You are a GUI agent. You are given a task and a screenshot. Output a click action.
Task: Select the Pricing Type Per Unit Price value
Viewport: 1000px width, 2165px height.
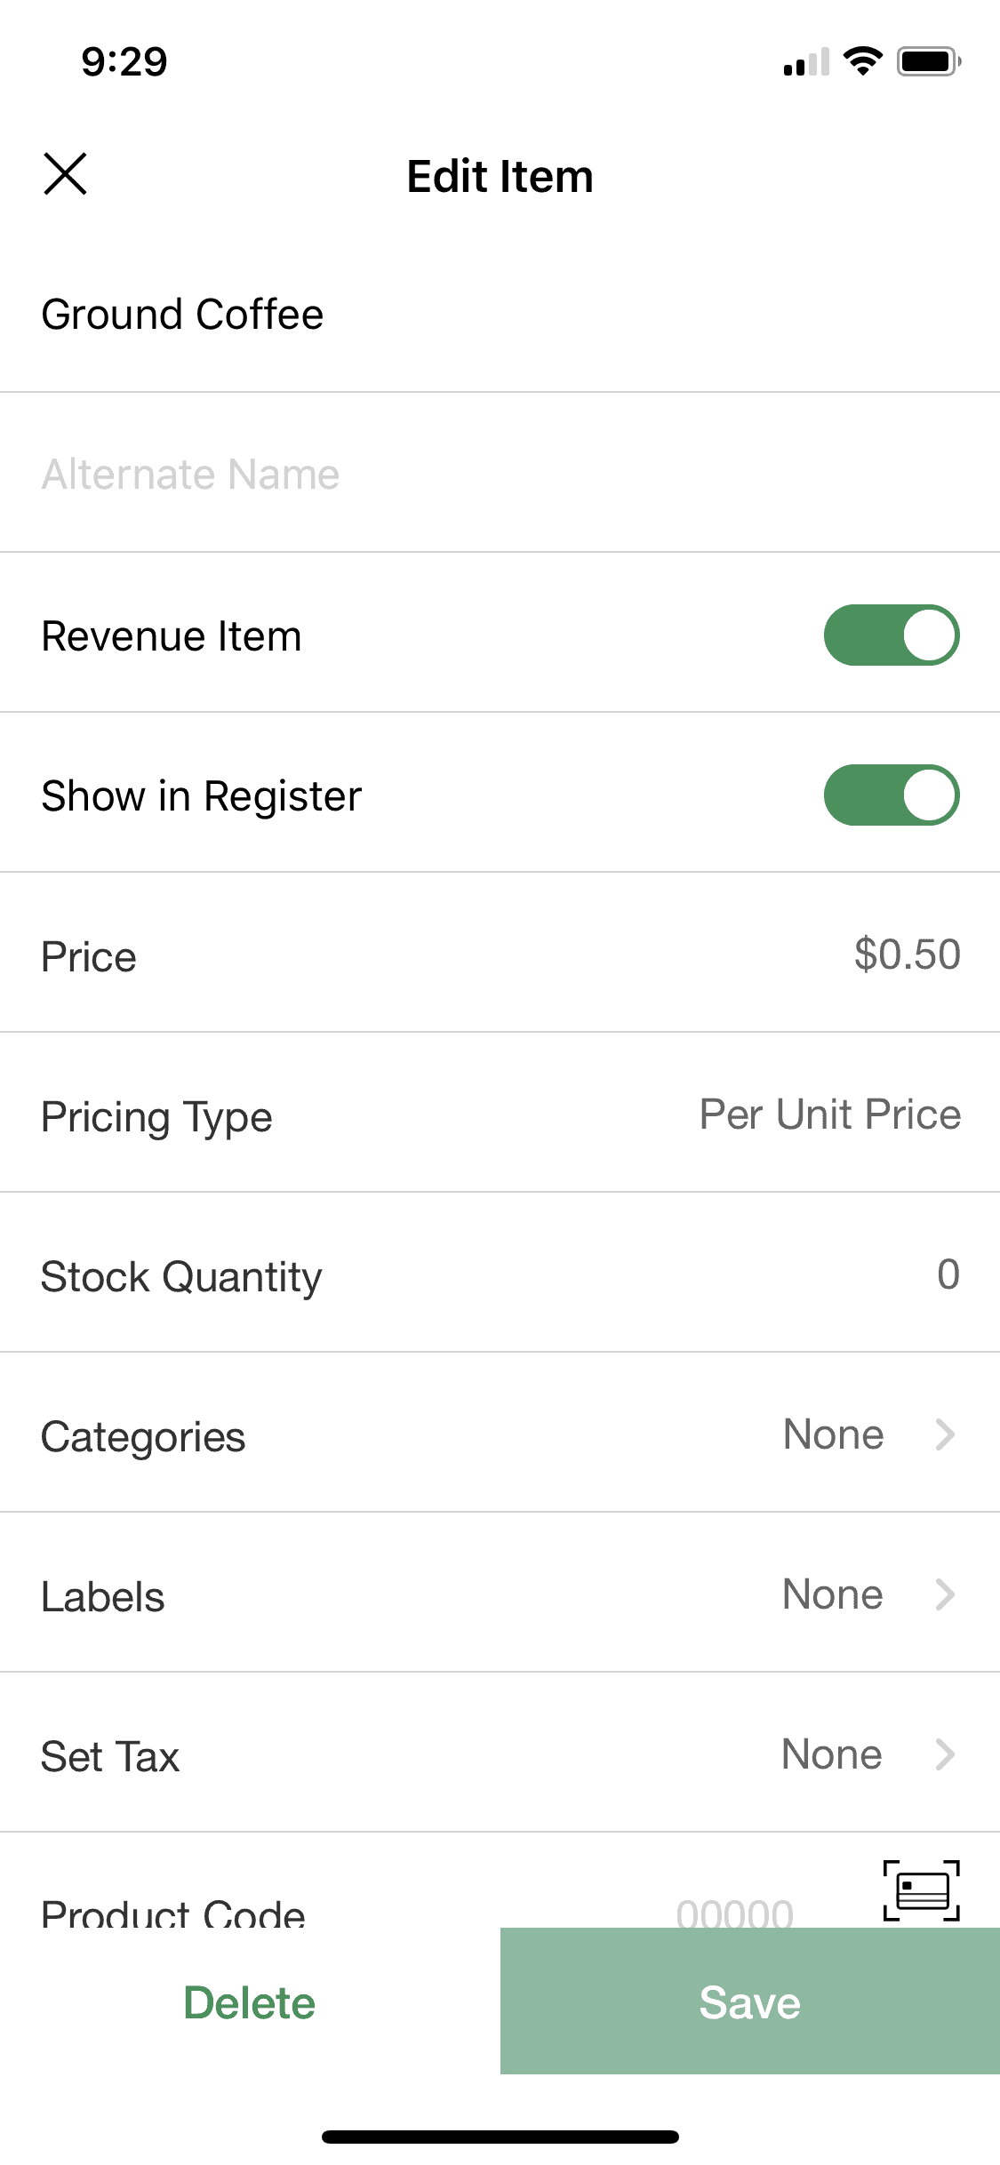pyautogui.click(x=830, y=1114)
